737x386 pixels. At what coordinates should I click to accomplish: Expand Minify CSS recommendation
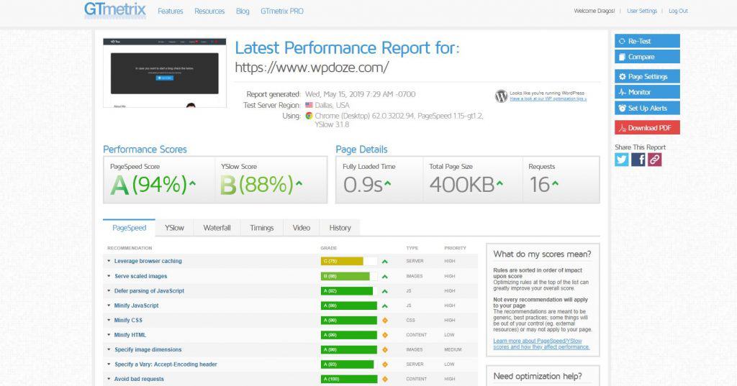click(x=128, y=320)
